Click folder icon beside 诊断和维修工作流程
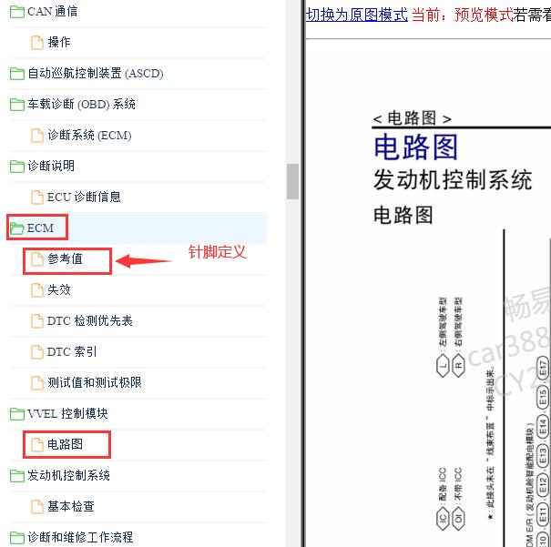The width and height of the screenshot is (551, 547). coord(17,538)
